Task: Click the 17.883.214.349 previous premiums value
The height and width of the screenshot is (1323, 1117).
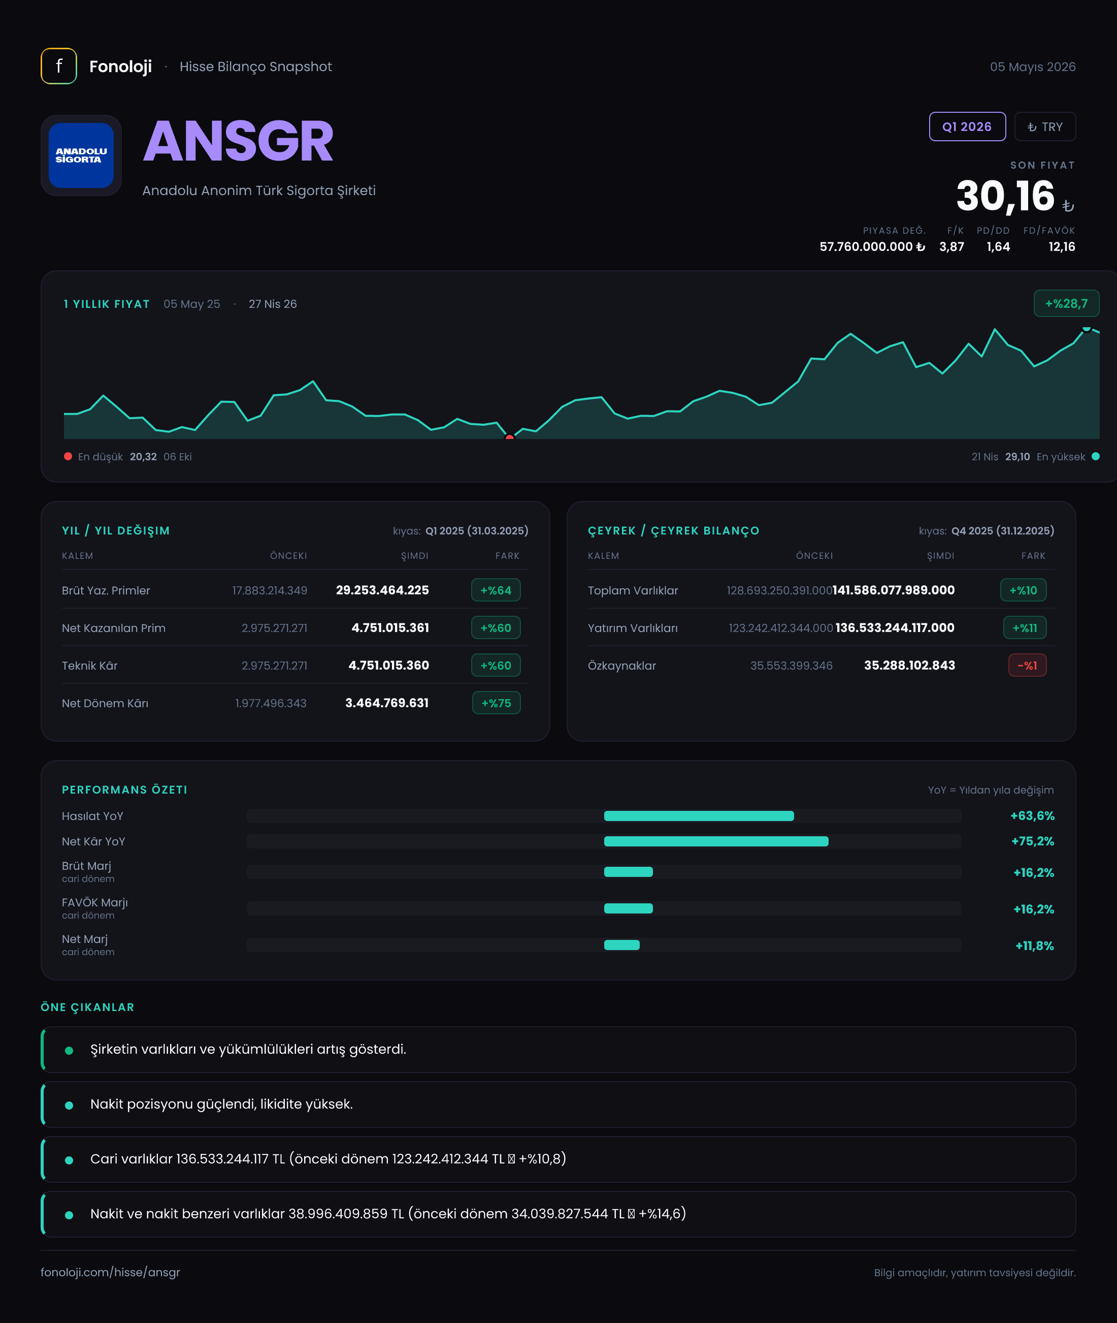Action: [270, 590]
